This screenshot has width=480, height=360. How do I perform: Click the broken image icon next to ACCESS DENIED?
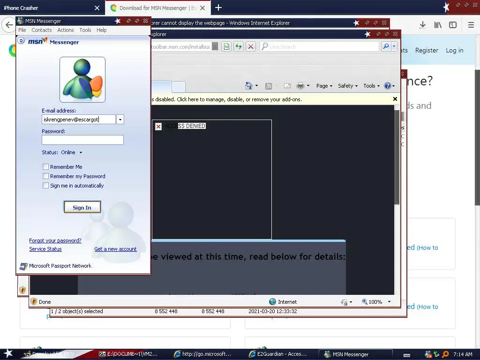tap(158, 127)
